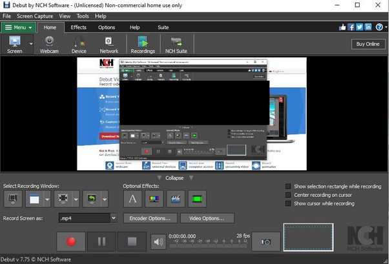Screen dimensions: 390x264
Task: Switch to the Effects tab
Action: coord(78,27)
